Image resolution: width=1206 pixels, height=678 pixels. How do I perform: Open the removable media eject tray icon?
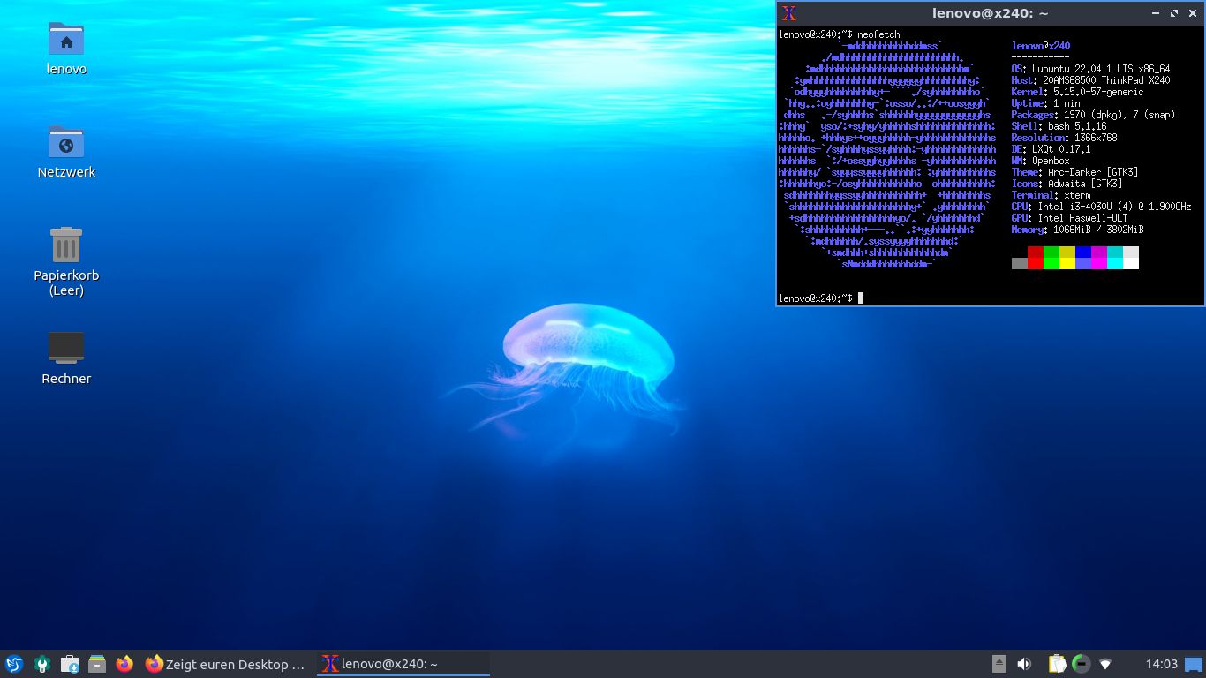click(x=999, y=664)
